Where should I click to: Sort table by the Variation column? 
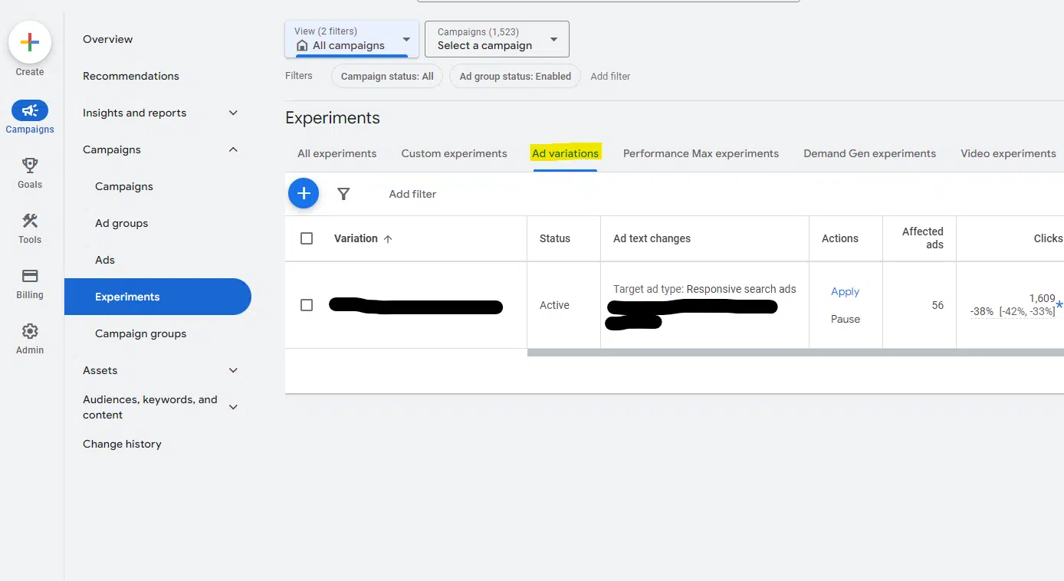pyautogui.click(x=356, y=238)
